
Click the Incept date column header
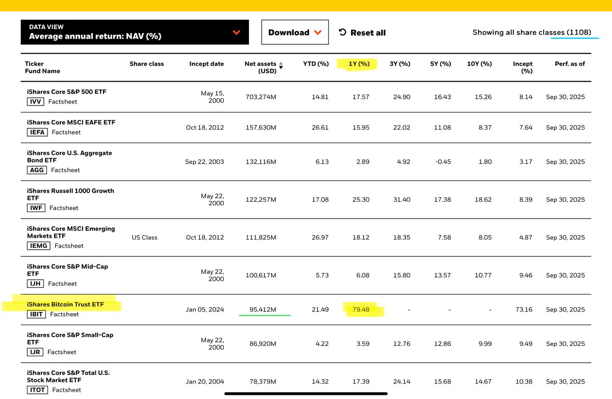[207, 64]
